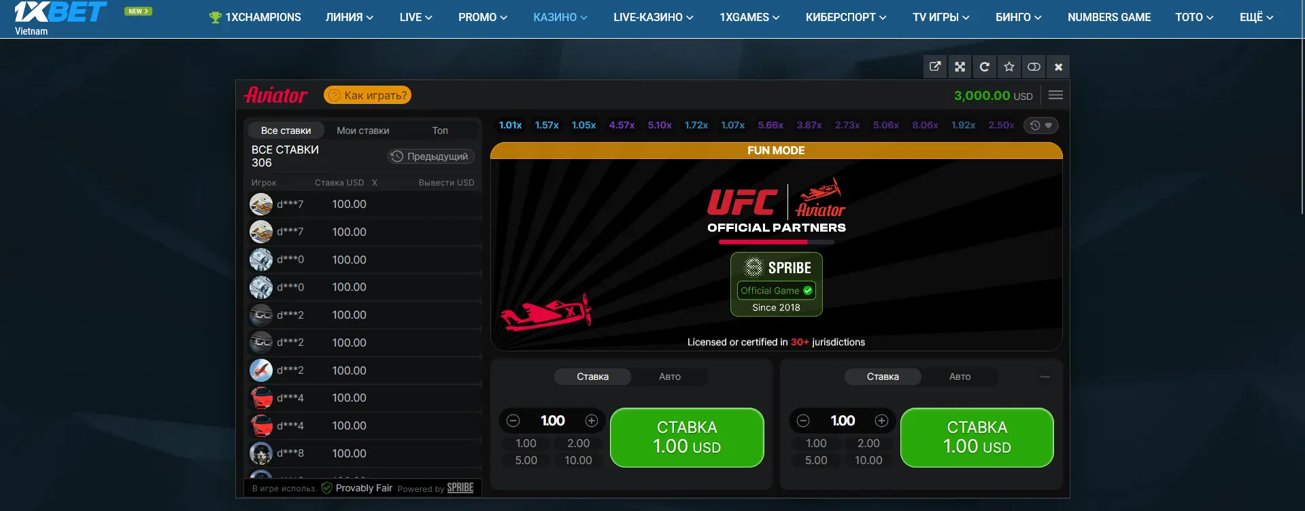Click the NEW badge near logo
This screenshot has height=511, width=1305.
tap(138, 11)
